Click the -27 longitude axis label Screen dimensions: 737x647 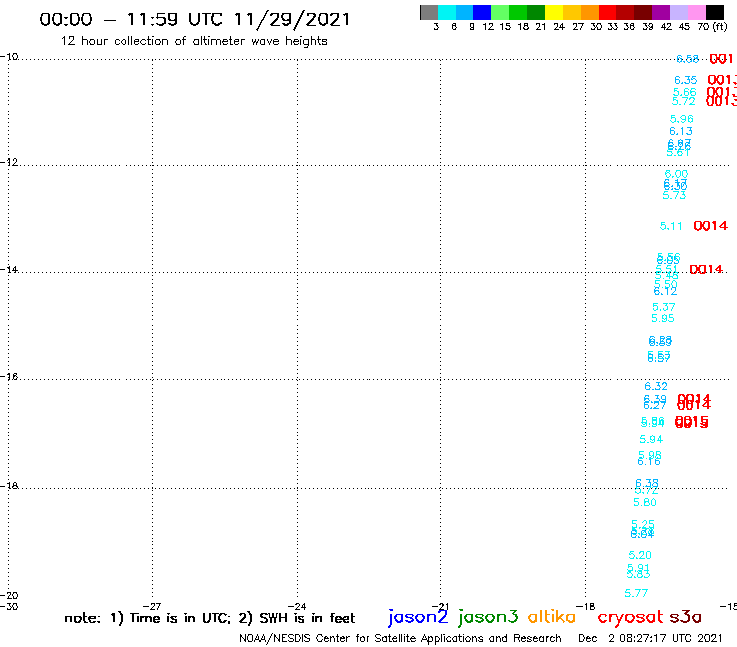pos(152,606)
